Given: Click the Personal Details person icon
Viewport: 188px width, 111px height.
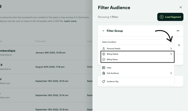Looking at the screenshot, I should click(104, 48).
